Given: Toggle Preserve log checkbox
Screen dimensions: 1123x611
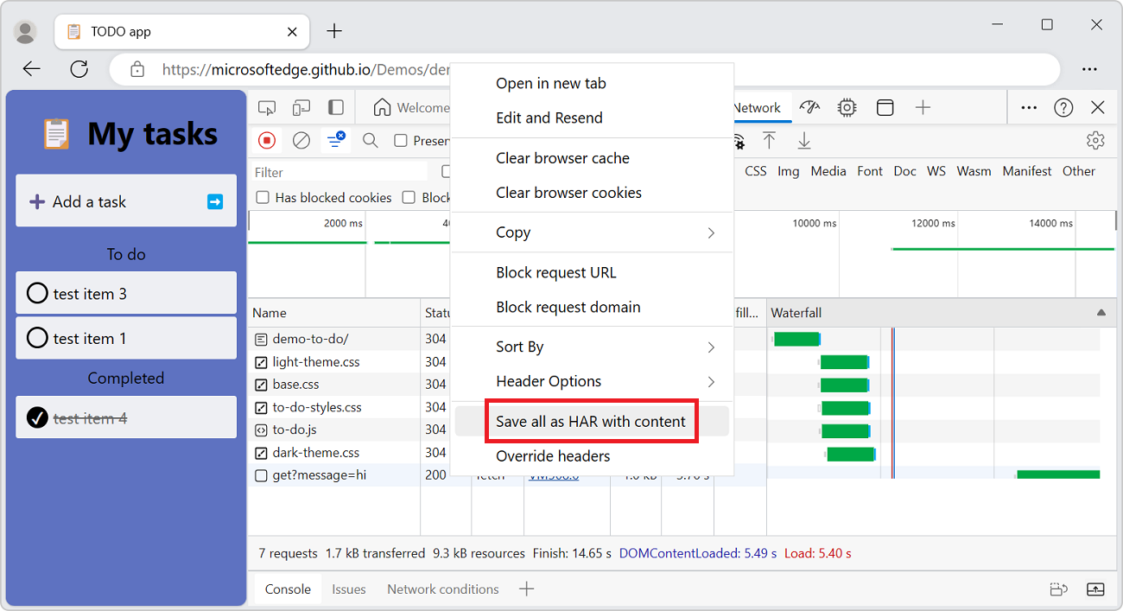Looking at the screenshot, I should pos(401,140).
